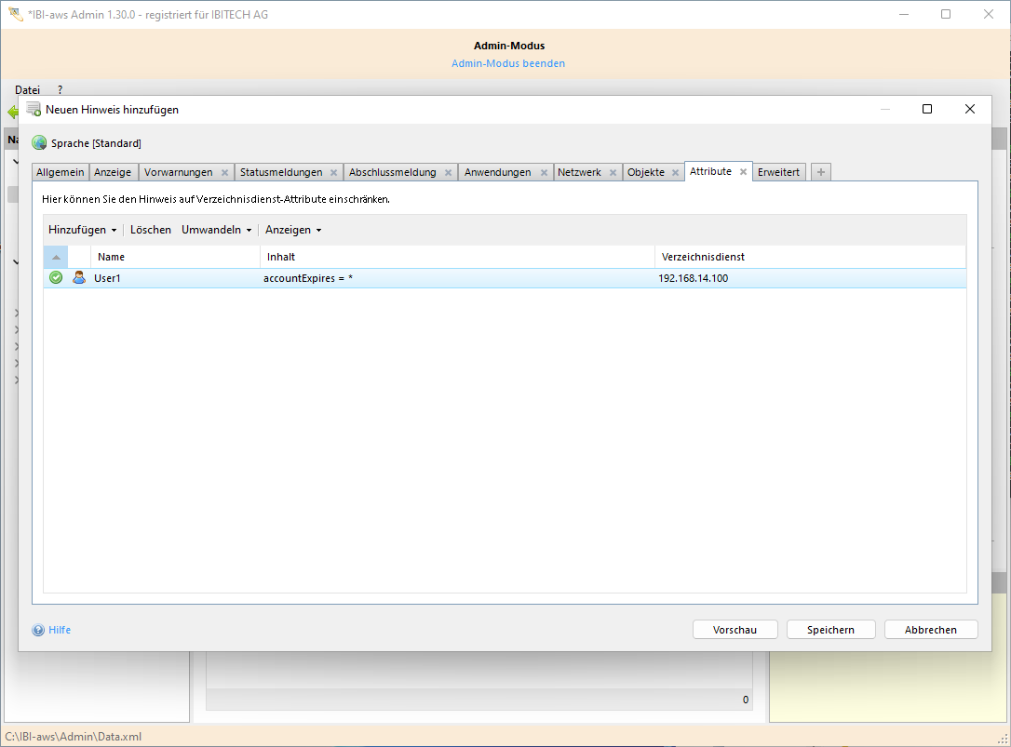Close the Attribute tab with x icon

[743, 172]
